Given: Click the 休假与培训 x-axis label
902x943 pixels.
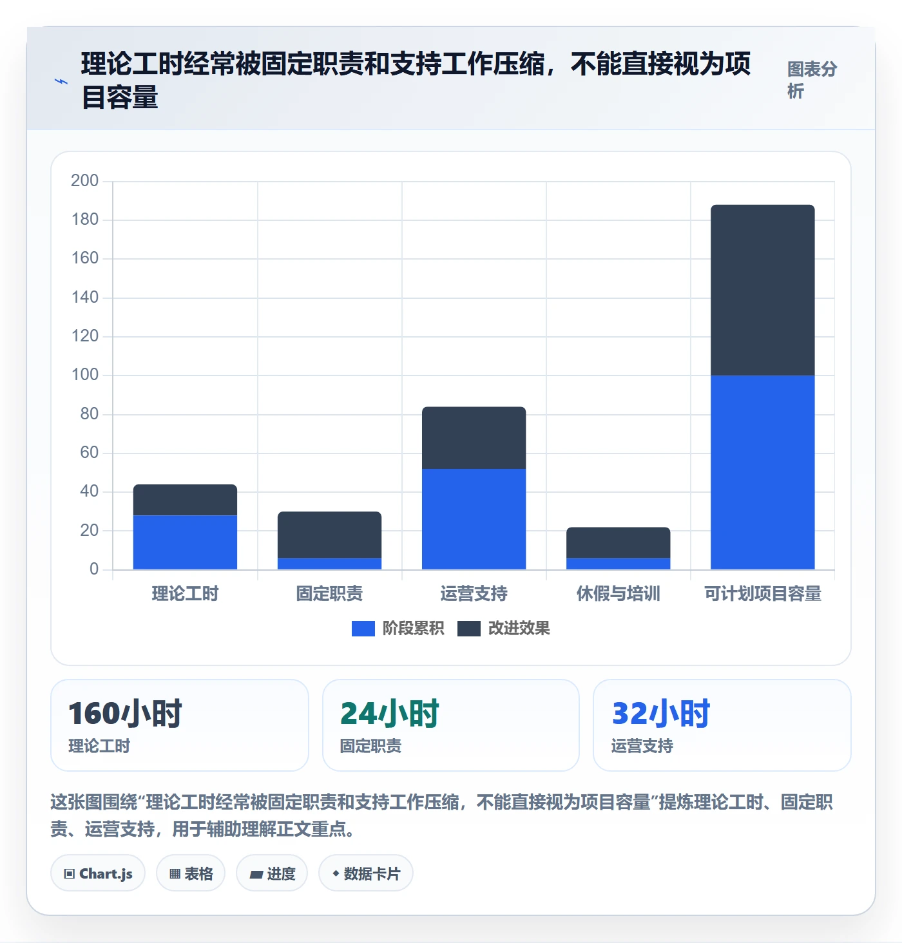Looking at the screenshot, I should tap(619, 593).
